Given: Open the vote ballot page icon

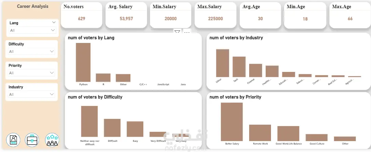Looking at the screenshot, I should [x=13, y=140].
